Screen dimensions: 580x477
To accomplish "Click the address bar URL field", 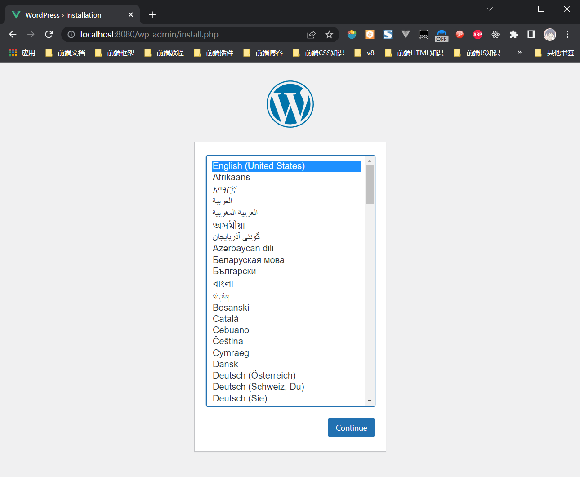I will pyautogui.click(x=180, y=35).
